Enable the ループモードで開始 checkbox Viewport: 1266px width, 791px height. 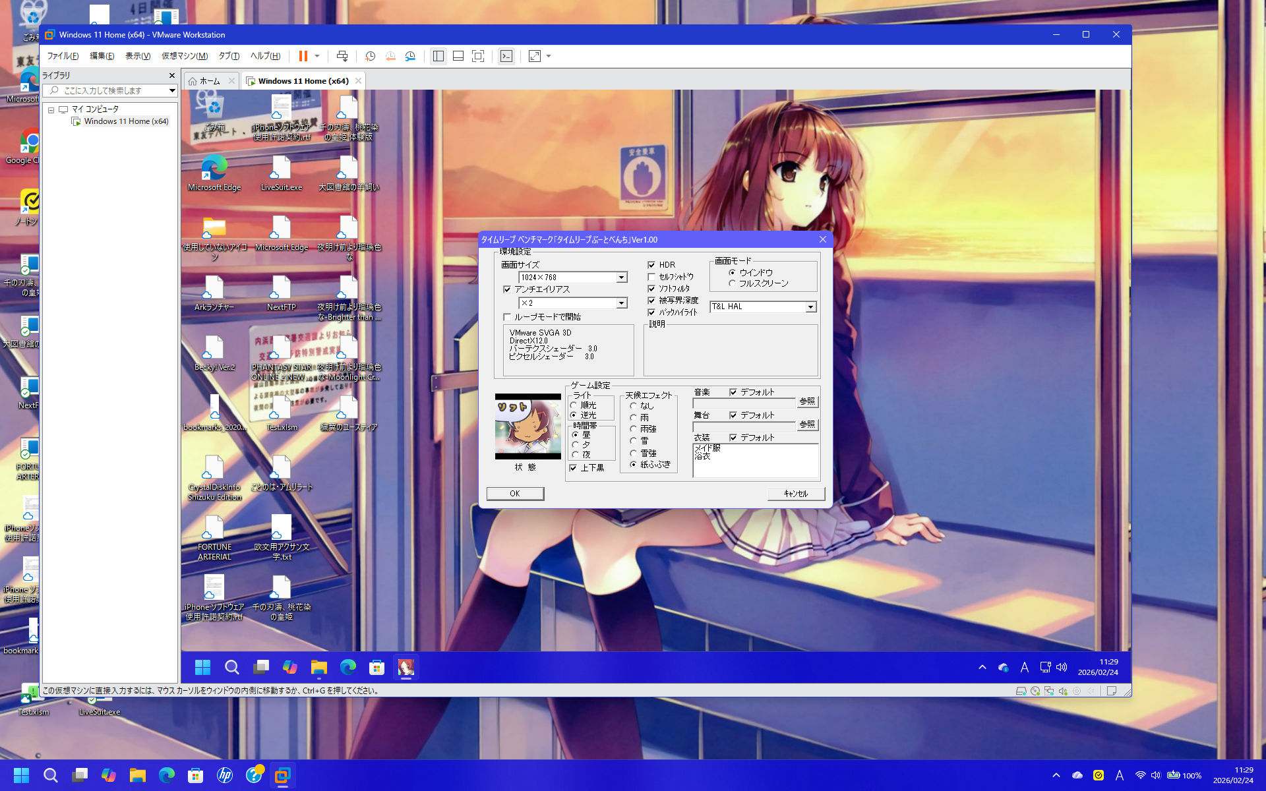tap(507, 317)
